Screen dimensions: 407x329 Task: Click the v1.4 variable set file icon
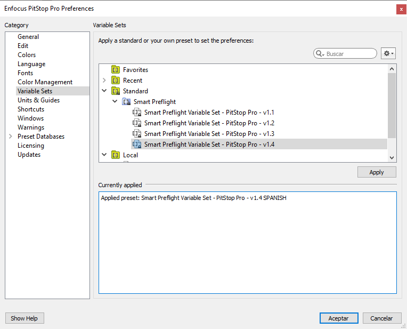click(137, 144)
